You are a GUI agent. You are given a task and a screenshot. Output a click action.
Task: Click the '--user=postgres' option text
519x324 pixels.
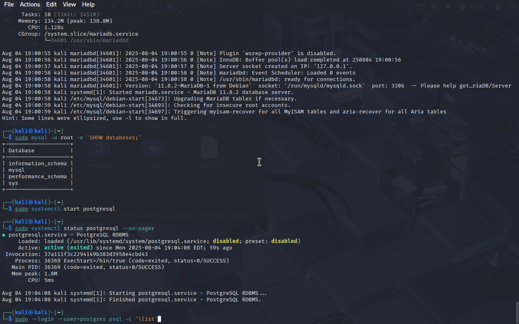point(81,319)
